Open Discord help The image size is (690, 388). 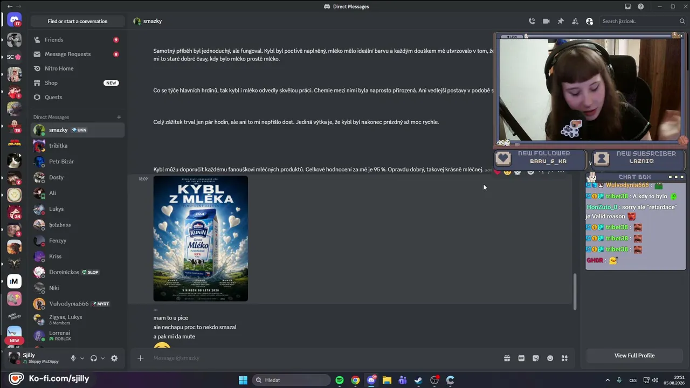click(640, 6)
